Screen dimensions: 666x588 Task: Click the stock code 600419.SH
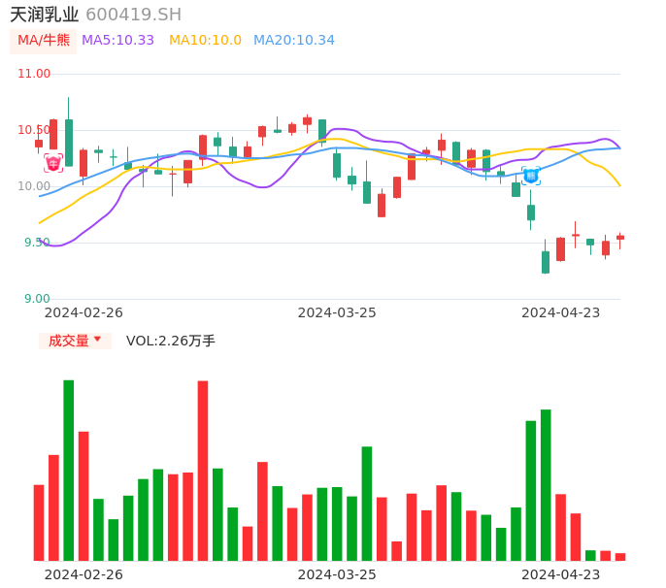click(133, 15)
